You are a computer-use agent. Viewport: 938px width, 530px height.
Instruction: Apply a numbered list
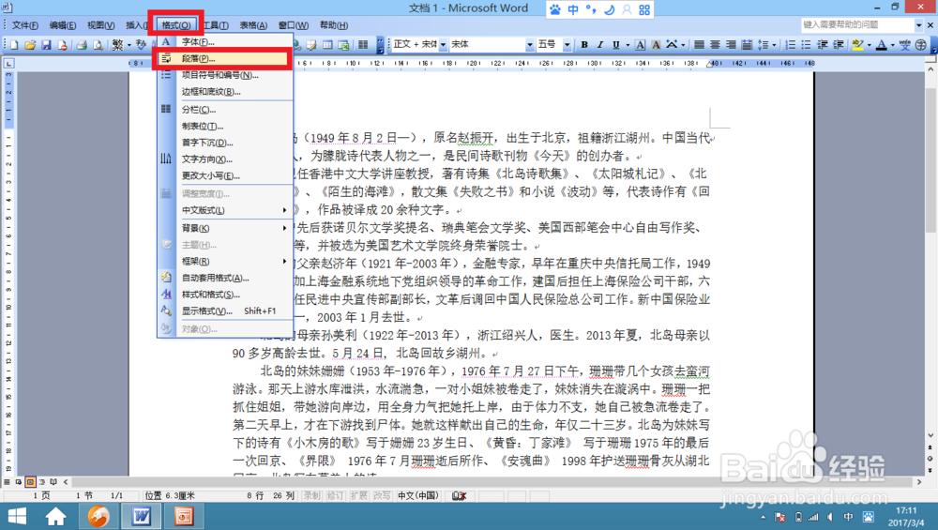point(790,45)
